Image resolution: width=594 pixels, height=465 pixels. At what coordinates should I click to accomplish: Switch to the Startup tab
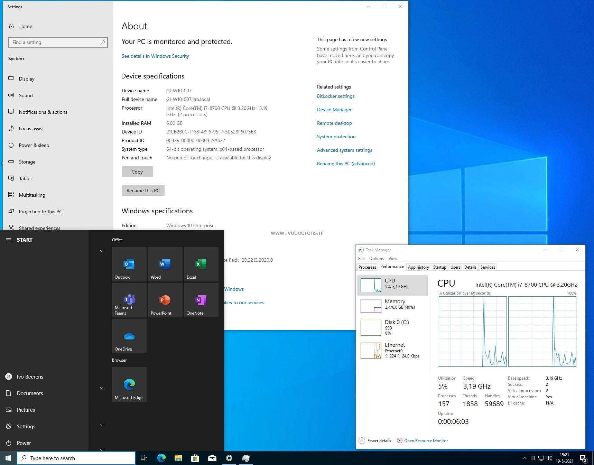tap(439, 267)
